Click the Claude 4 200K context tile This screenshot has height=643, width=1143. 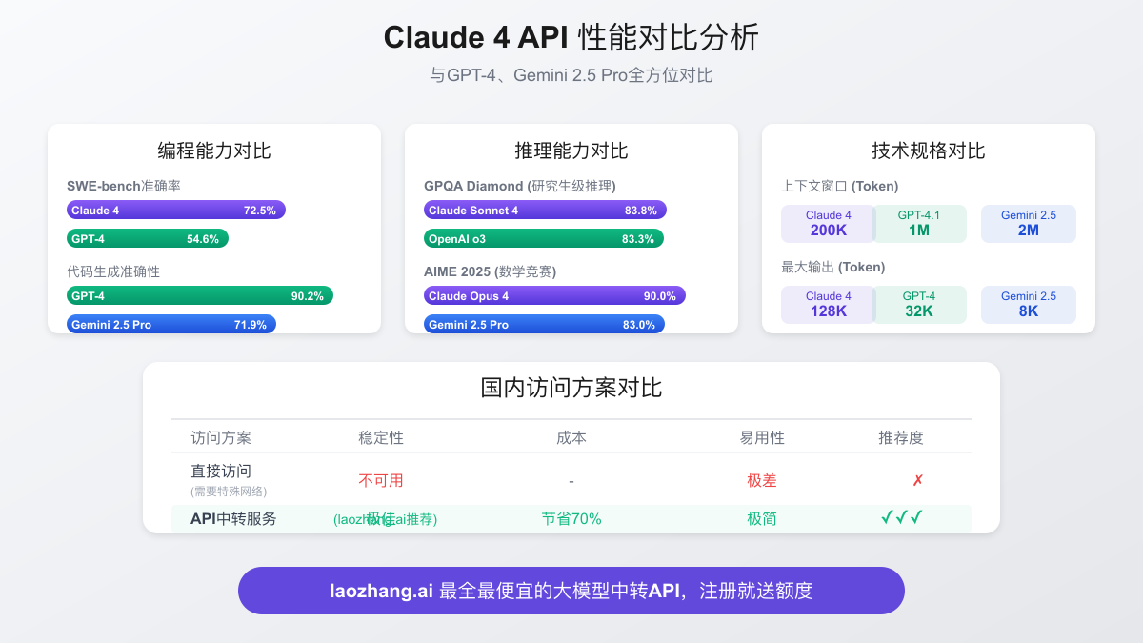[828, 224]
